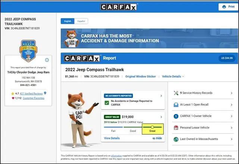The image size is (239, 164).
Task: Click the crossed-eye Hide icon
Action: [x=154, y=138]
